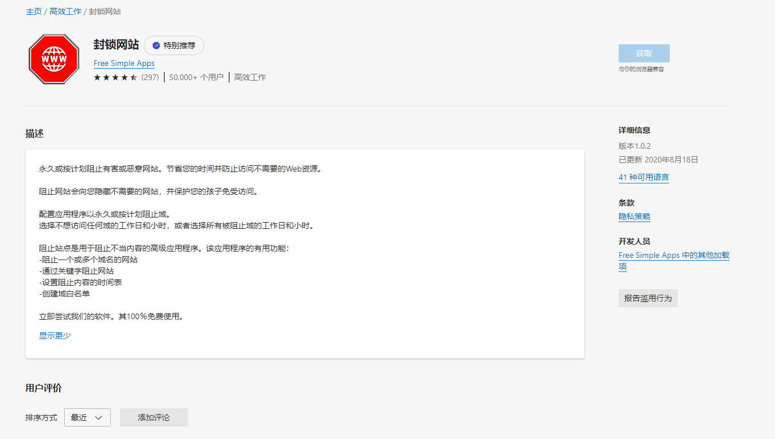Open the 最近 sort order dropdown
This screenshot has width=775, height=439.
pyautogui.click(x=88, y=417)
